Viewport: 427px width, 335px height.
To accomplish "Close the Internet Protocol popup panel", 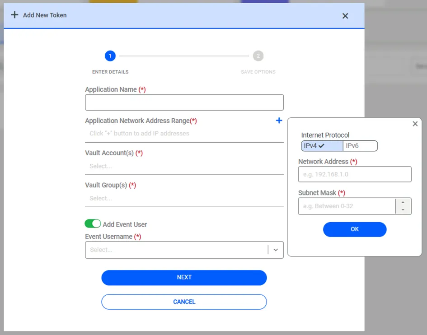I will 415,124.
